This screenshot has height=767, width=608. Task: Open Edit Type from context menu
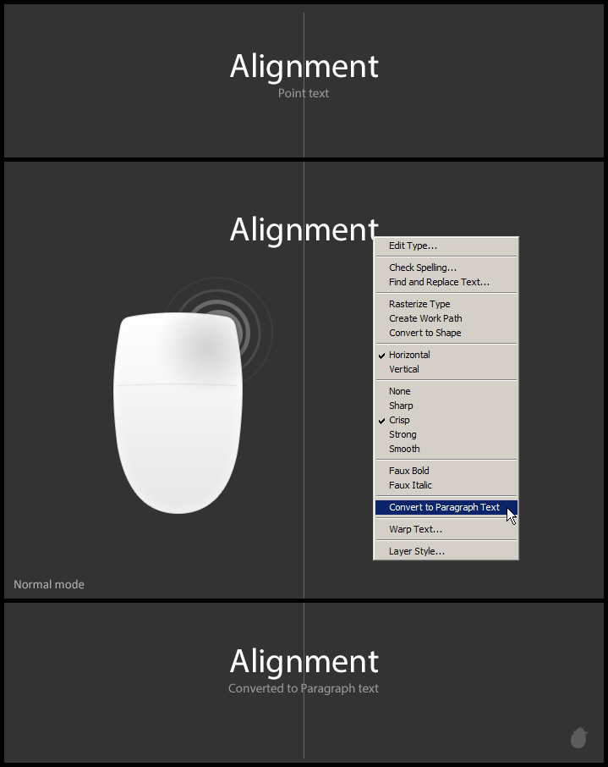pyautogui.click(x=413, y=246)
